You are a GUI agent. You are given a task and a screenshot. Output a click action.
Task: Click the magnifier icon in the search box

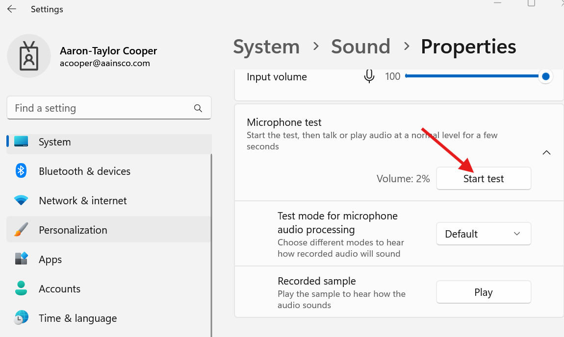198,108
